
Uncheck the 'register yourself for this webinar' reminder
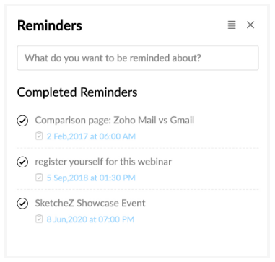coord(22,162)
